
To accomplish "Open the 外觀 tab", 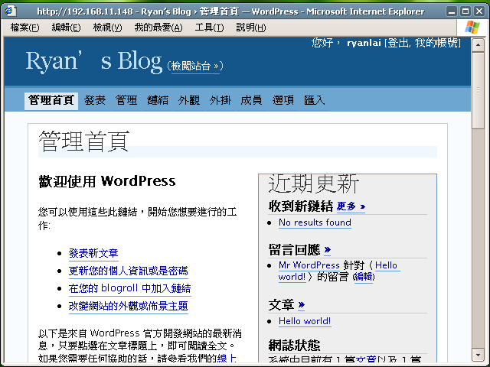I will (189, 100).
